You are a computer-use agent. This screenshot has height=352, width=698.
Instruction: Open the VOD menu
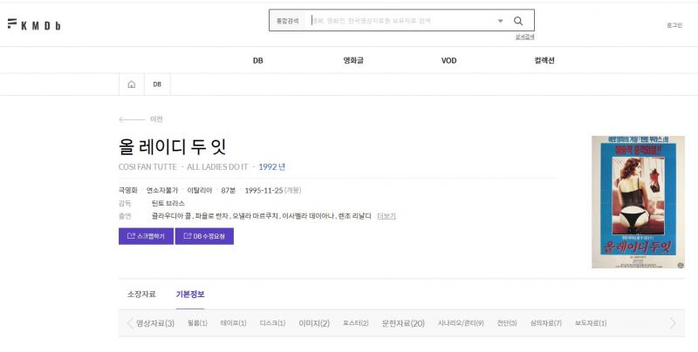[448, 60]
